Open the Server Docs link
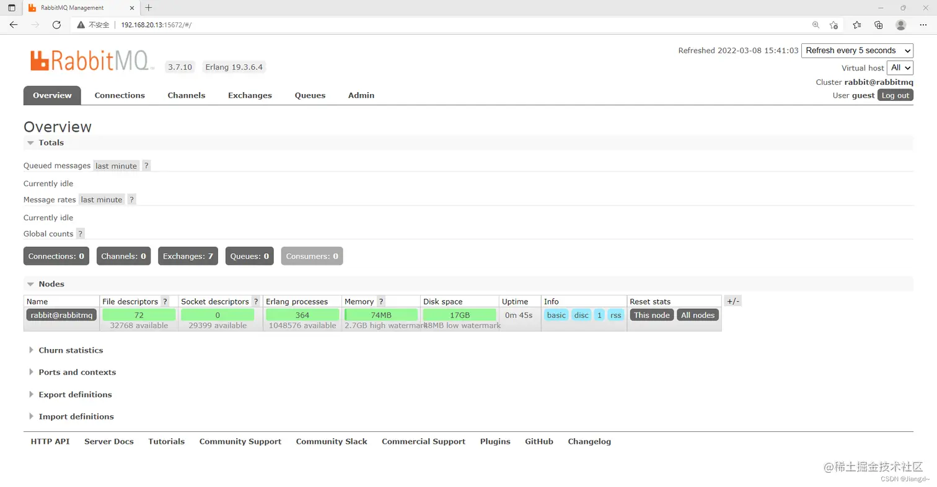The width and height of the screenshot is (937, 487). tap(109, 442)
